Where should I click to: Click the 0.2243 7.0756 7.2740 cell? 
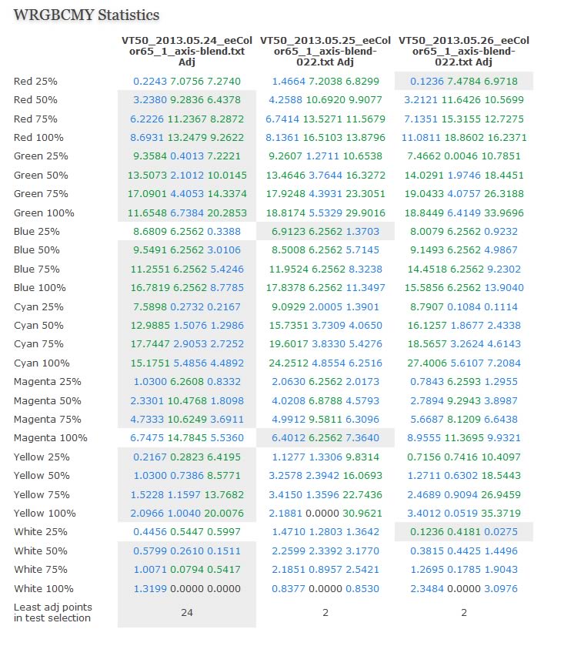pos(187,81)
